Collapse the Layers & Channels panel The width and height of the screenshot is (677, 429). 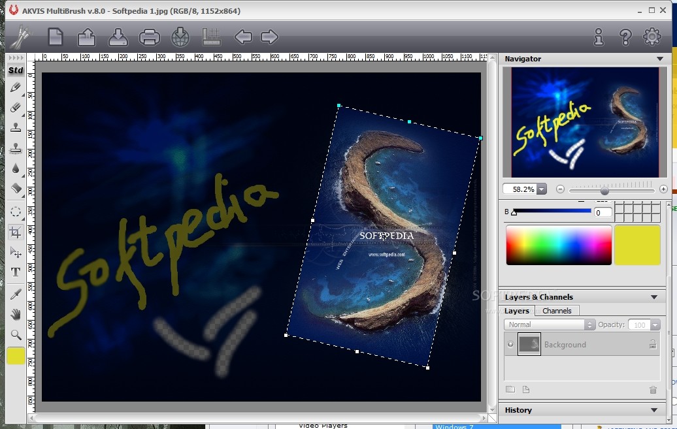click(654, 297)
